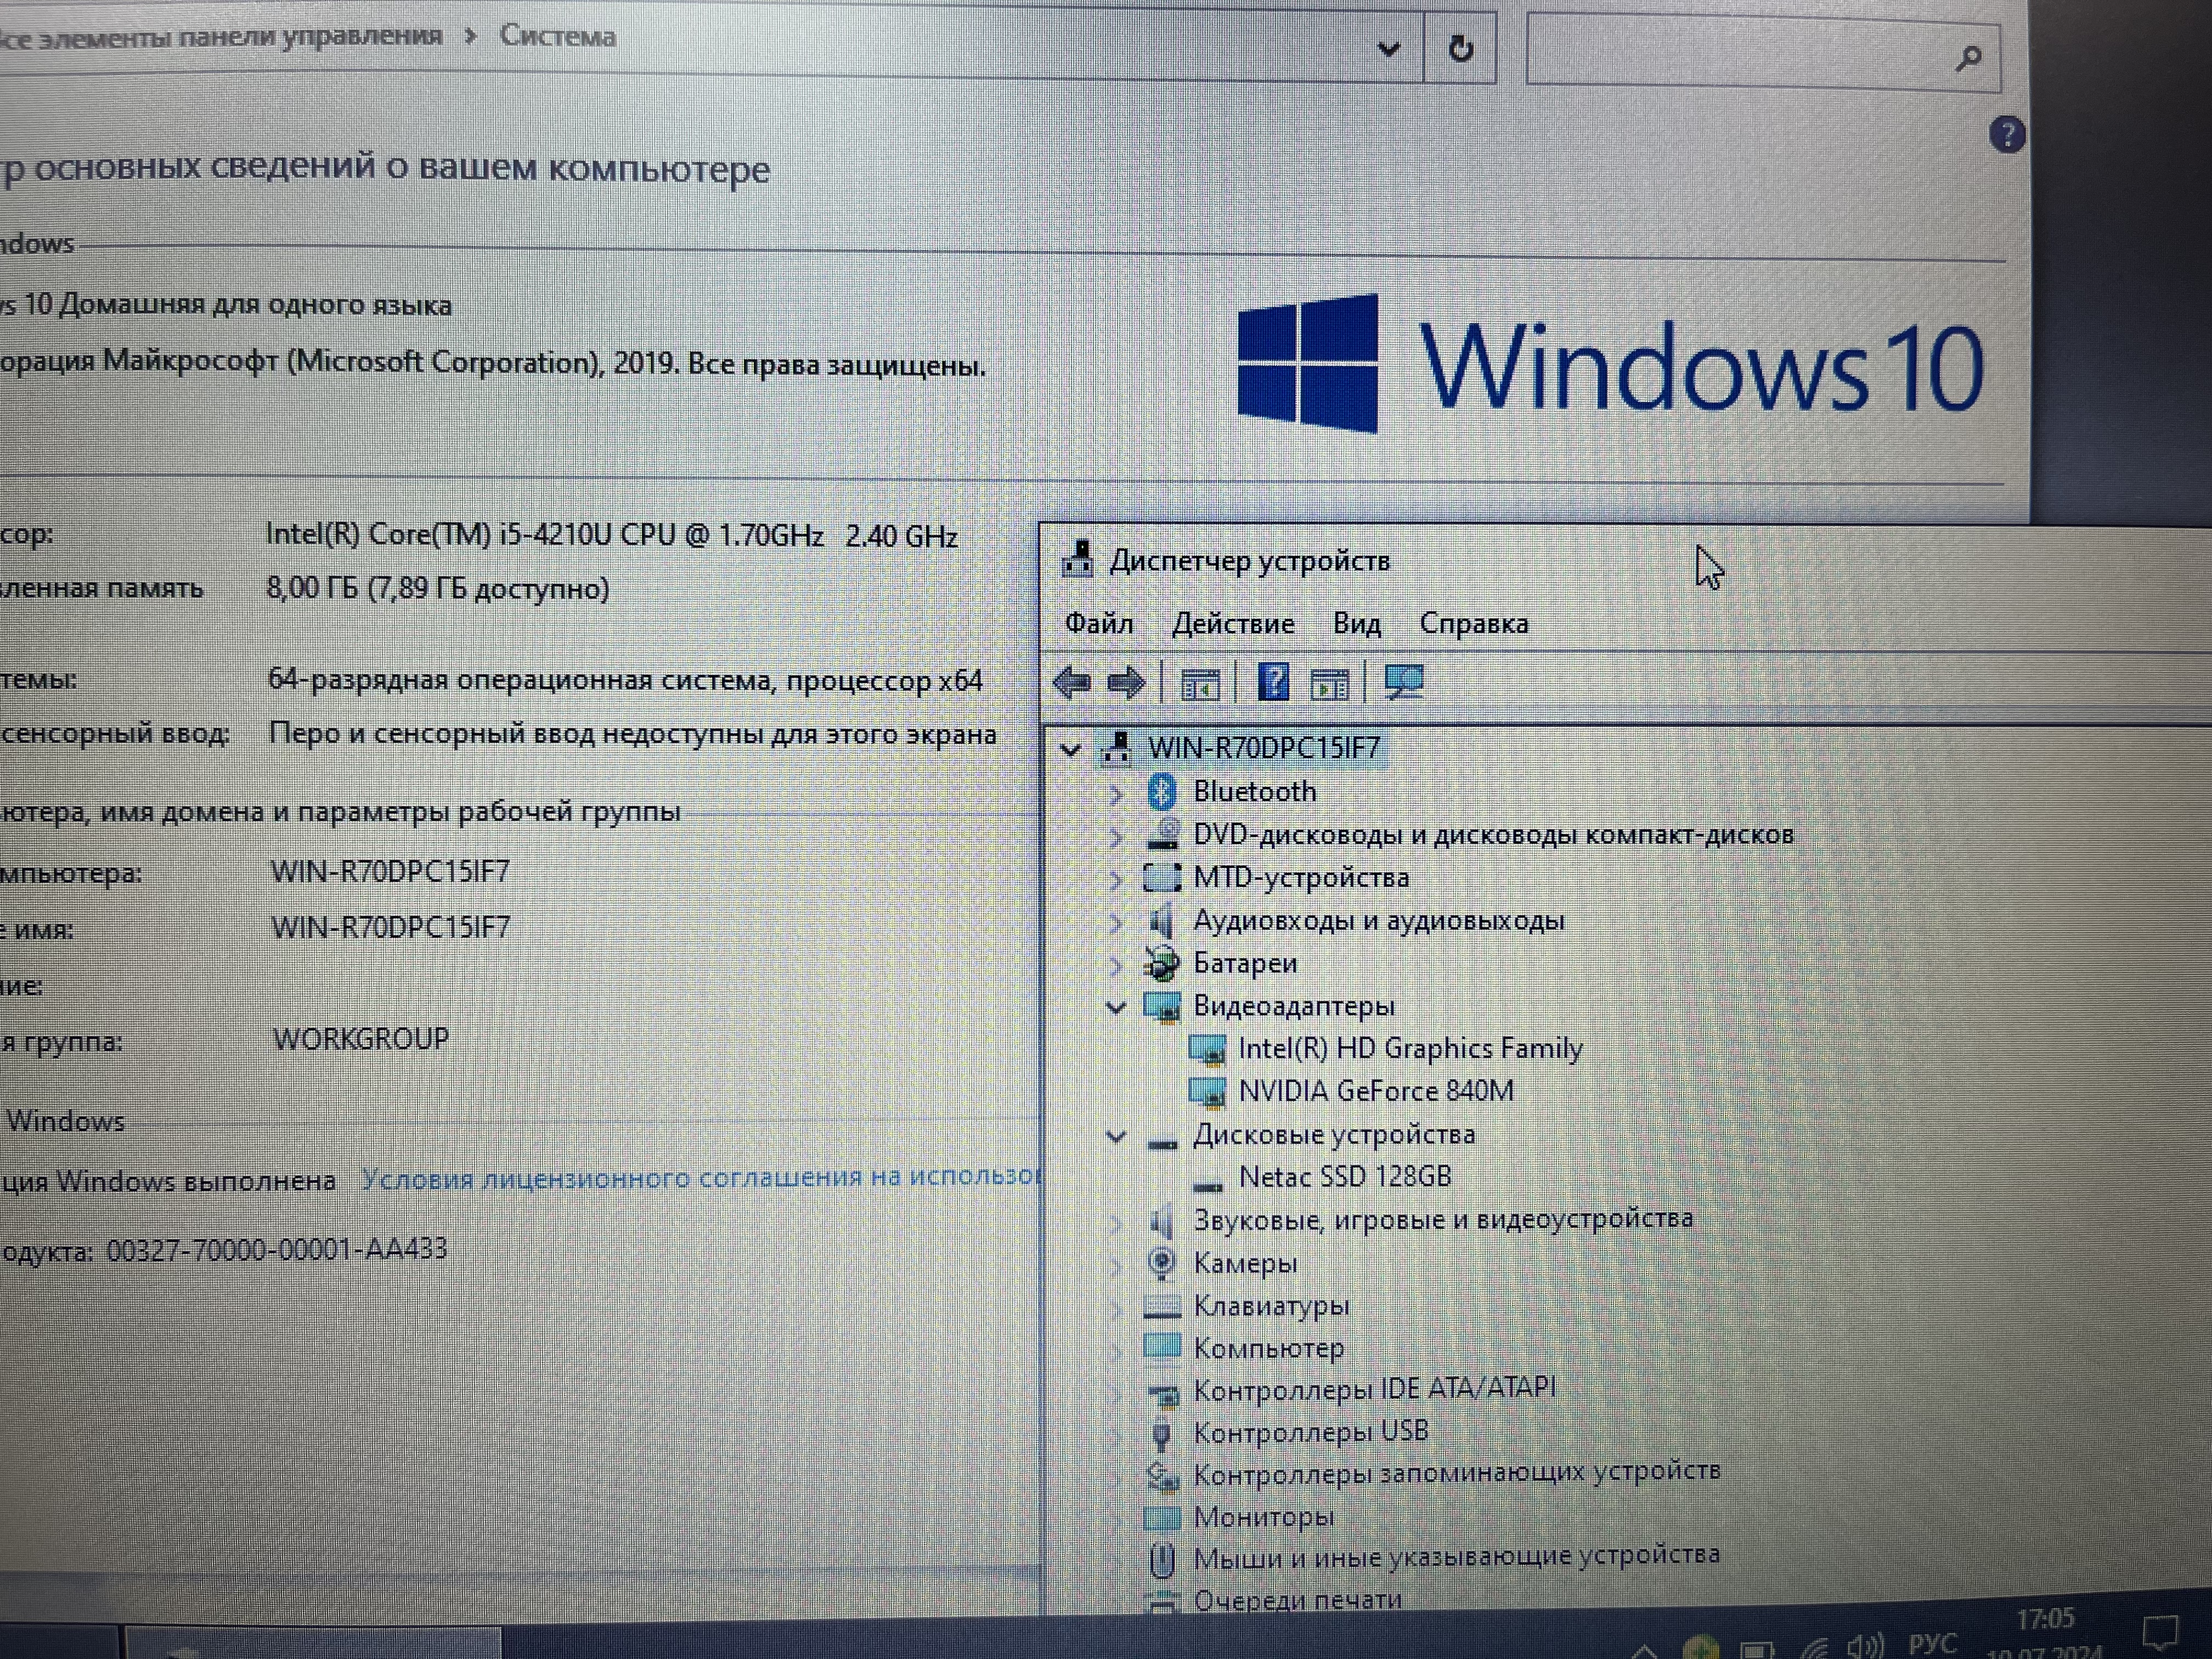Image resolution: width=2212 pixels, height=1659 pixels.
Task: Click the scan for hardware changes monitor icon
Action: 1404,682
